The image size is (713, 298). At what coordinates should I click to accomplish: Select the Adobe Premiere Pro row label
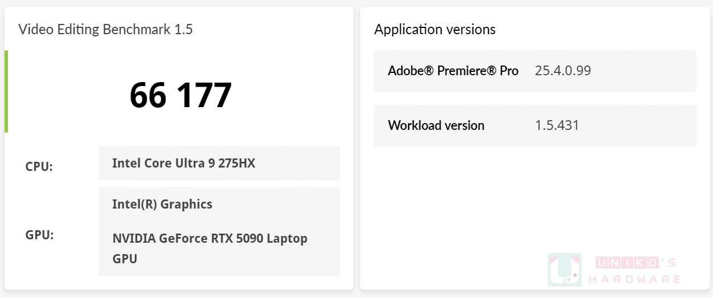(453, 71)
